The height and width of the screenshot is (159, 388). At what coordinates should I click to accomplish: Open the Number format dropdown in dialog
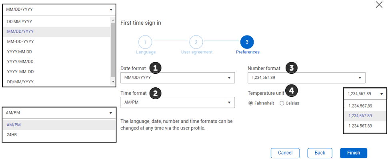tap(306, 78)
